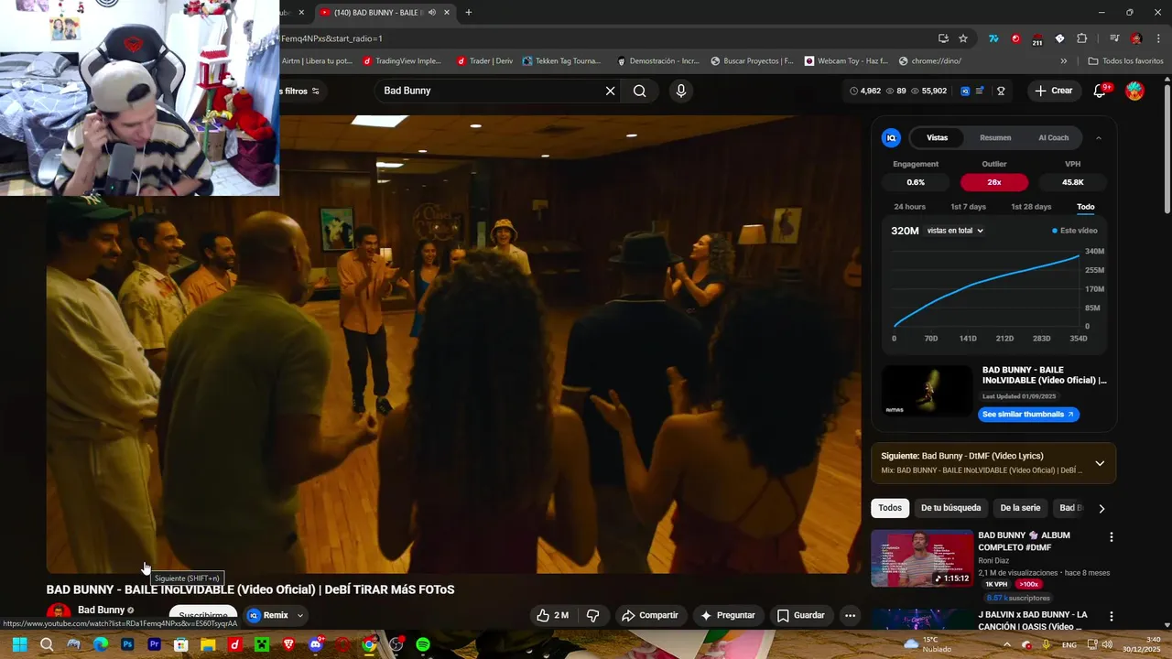
Task: Clear the 'Bad Bunny' search text
Action: tap(610, 91)
